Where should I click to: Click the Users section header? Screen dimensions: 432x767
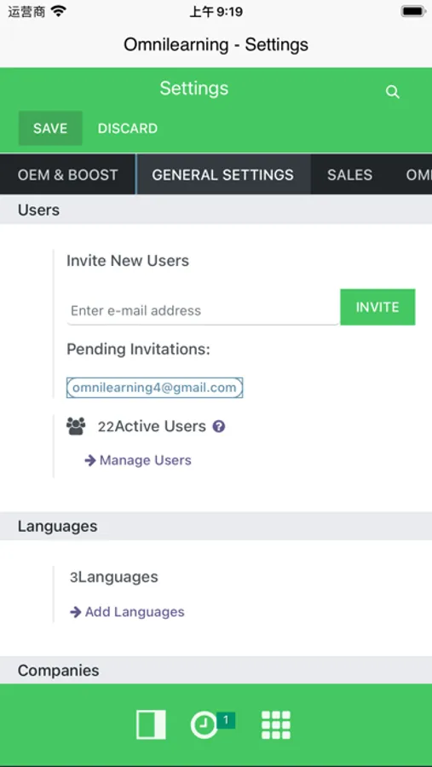[x=216, y=210]
